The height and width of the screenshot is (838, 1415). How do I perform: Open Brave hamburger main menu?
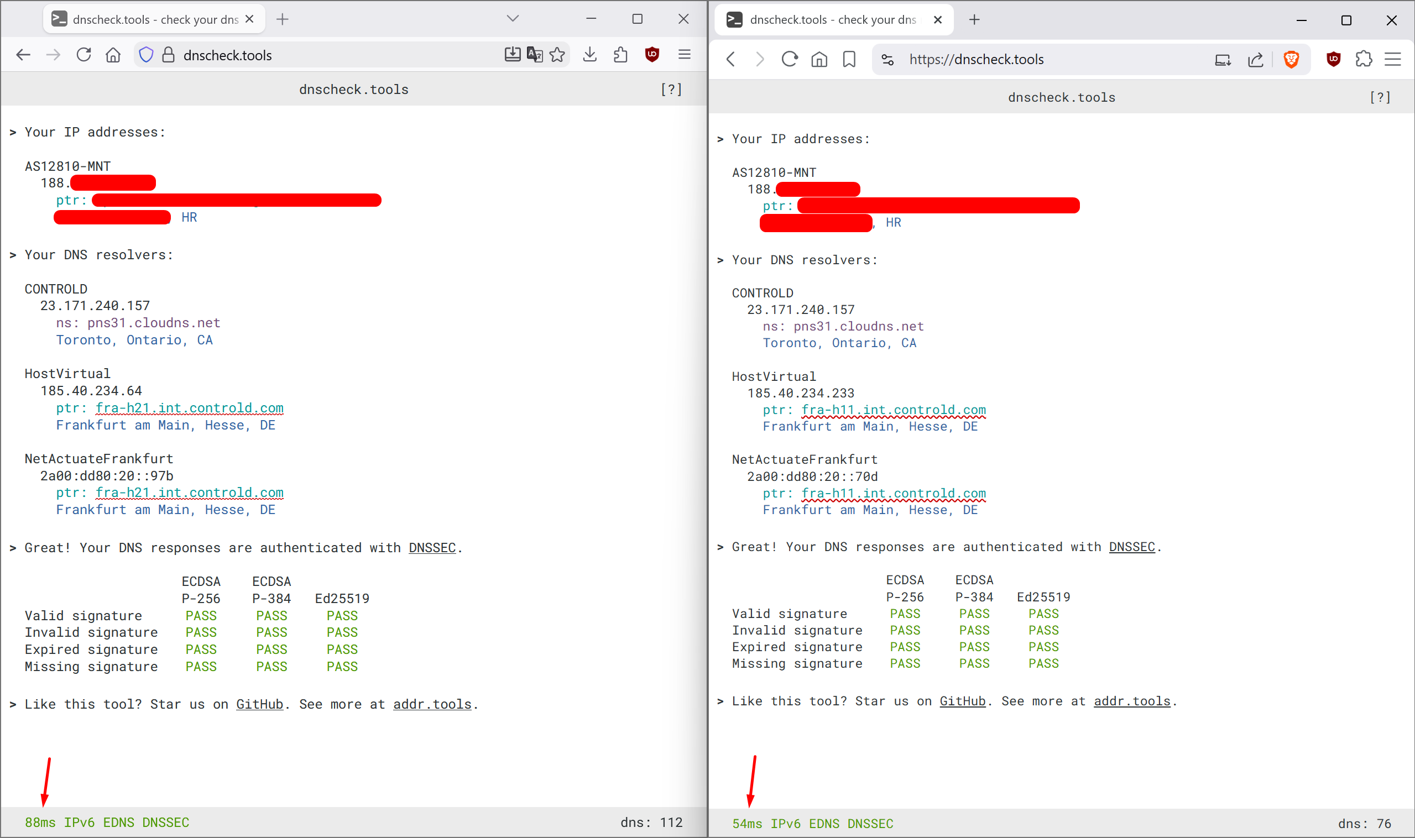[1392, 59]
